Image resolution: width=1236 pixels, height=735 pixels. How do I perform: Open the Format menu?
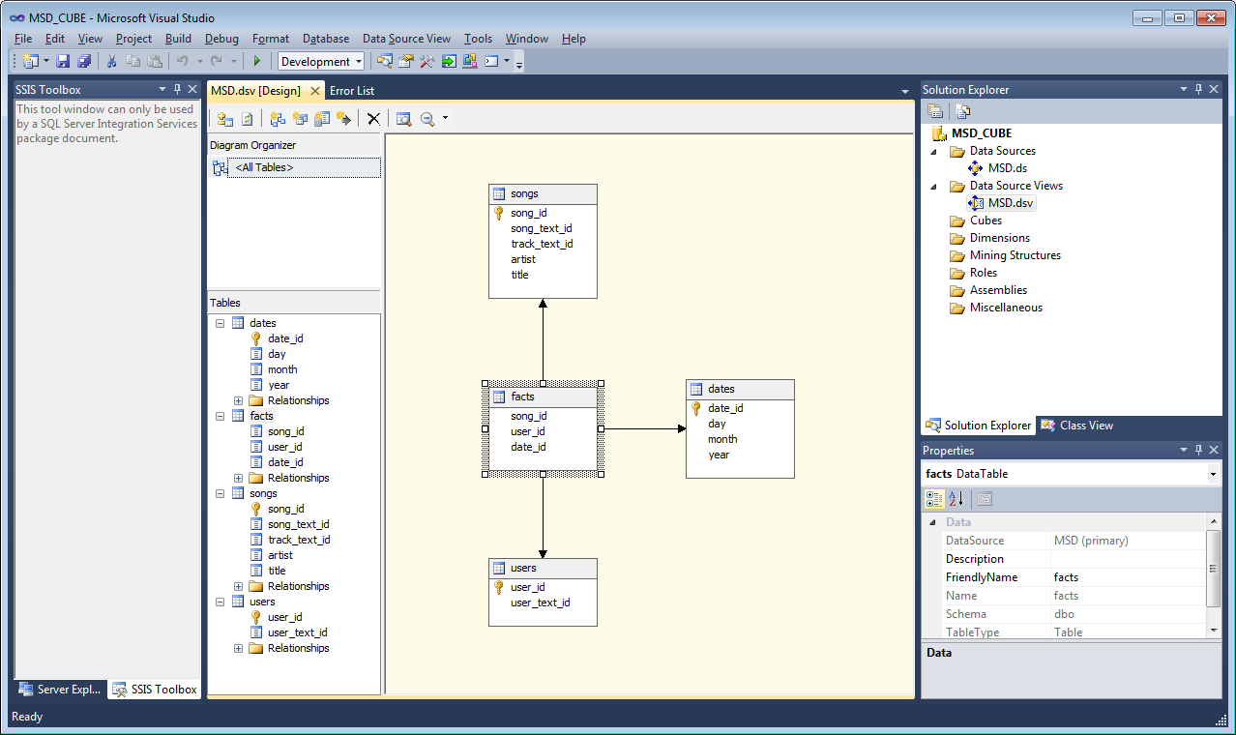[271, 39]
